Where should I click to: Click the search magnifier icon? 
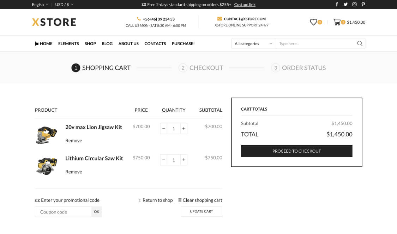tap(360, 43)
